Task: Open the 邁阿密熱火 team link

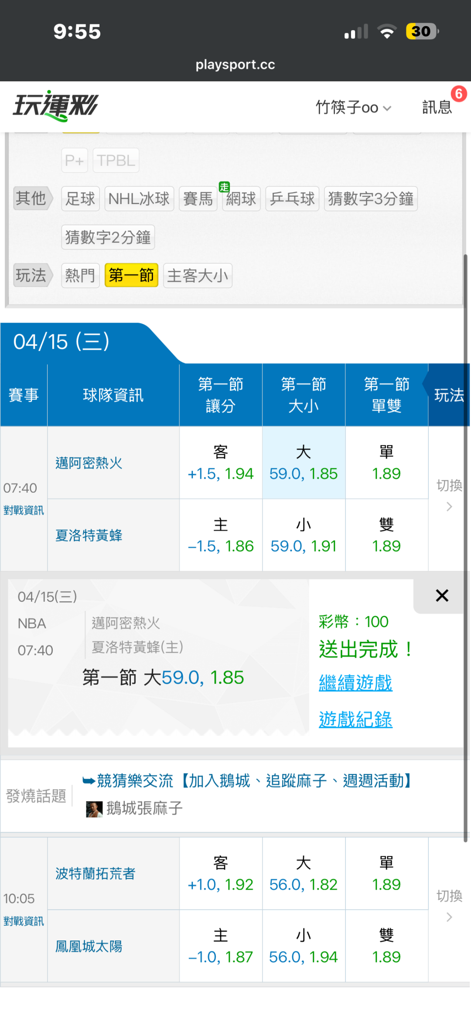Action: [x=89, y=463]
